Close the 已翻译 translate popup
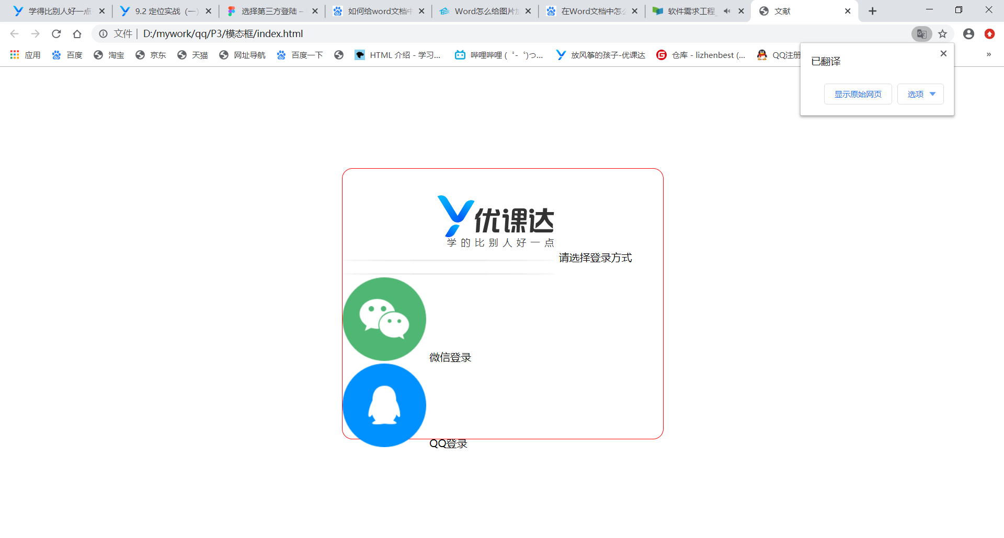Screen dimensions: 1004x538 point(943,53)
